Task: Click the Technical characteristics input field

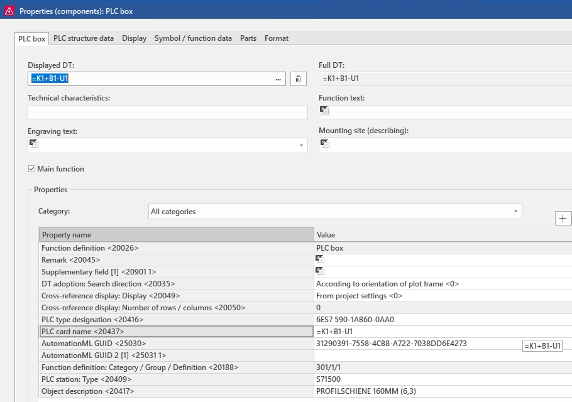Action: click(167, 112)
